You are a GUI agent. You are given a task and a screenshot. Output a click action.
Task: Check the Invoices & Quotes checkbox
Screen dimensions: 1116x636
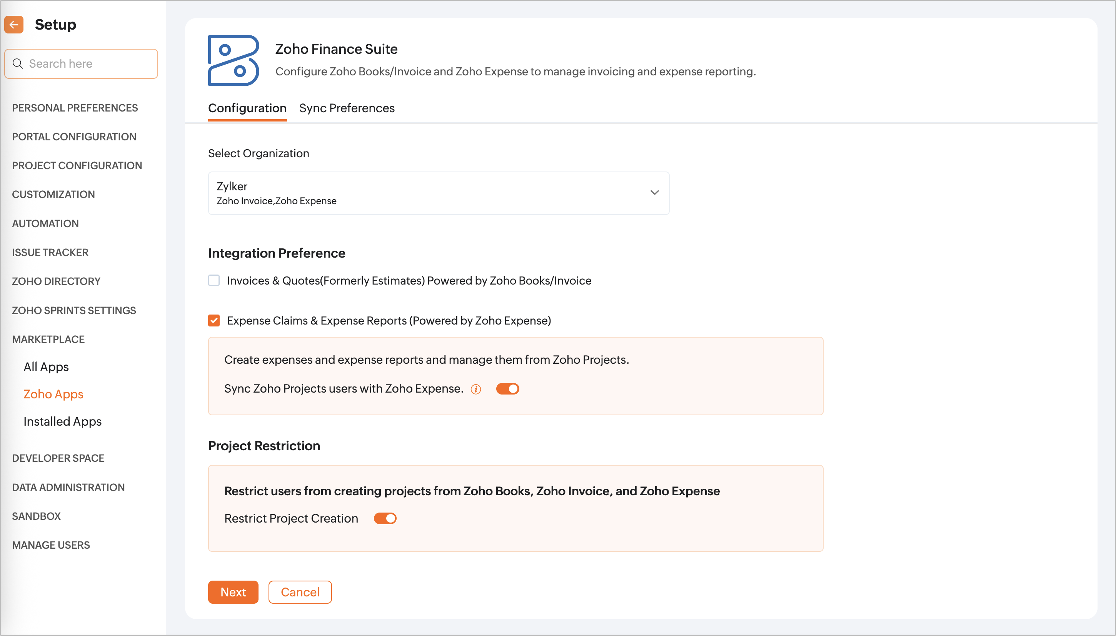pyautogui.click(x=214, y=280)
